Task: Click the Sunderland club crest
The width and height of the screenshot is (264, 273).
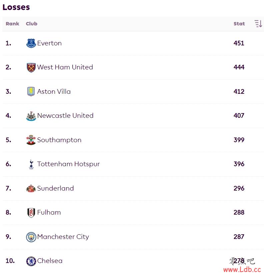Action: [x=31, y=188]
